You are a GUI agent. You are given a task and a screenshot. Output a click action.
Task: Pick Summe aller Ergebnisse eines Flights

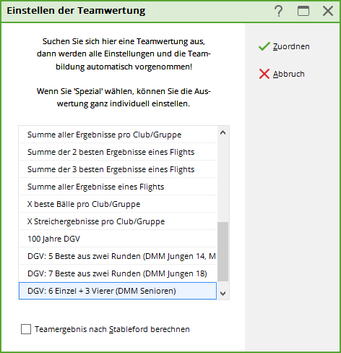[x=118, y=187]
